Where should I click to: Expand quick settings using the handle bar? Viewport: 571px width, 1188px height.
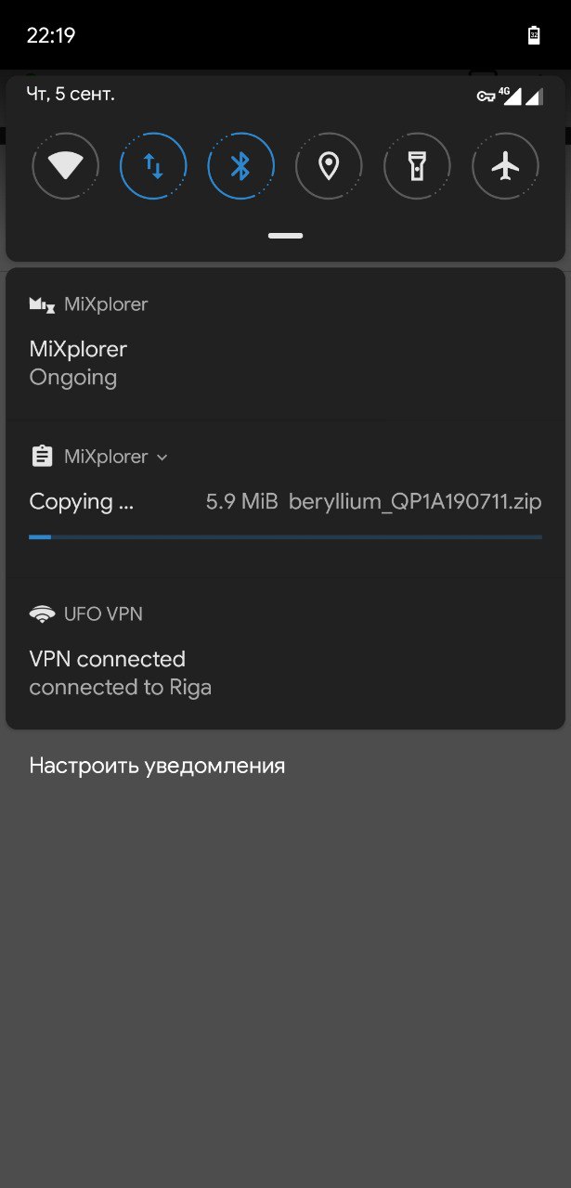coord(285,236)
